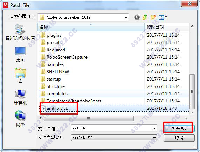Screen dimensions: 200x152
Task: Sort by the Name (名称) column header
Action: (91, 27)
